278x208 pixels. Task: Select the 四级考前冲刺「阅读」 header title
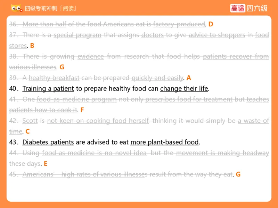pyautogui.click(x=50, y=8)
